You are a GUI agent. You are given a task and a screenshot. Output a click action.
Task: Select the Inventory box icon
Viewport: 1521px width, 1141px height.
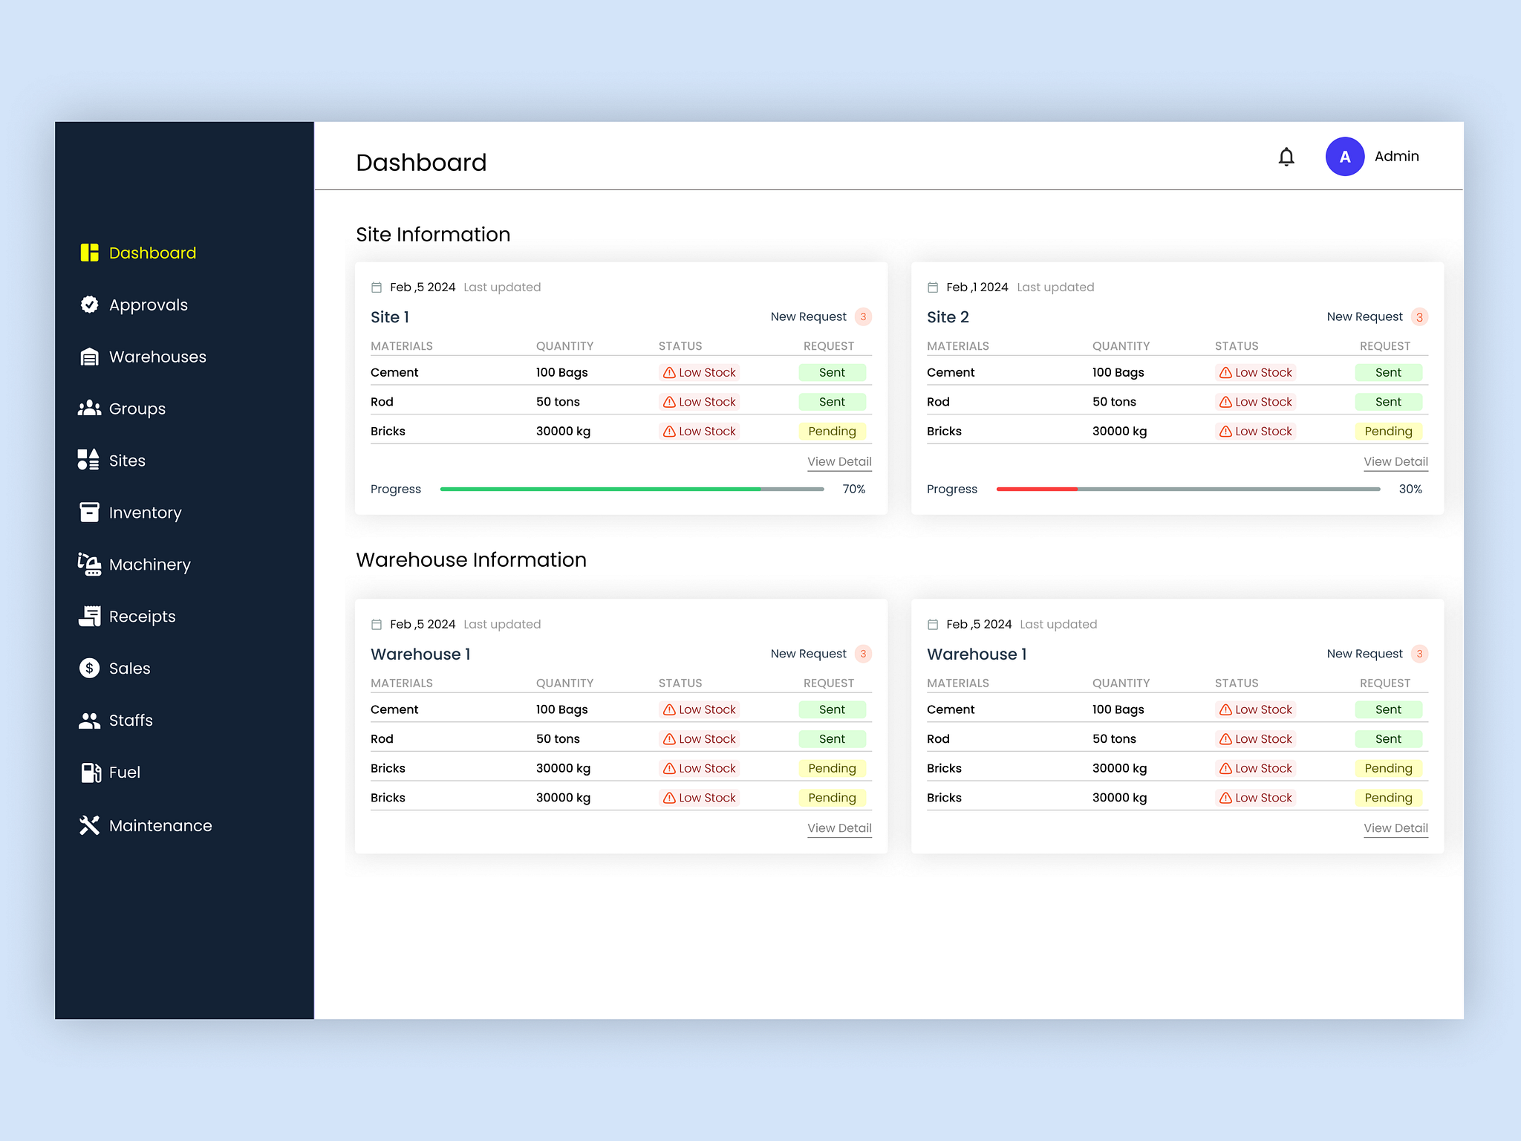coord(90,513)
